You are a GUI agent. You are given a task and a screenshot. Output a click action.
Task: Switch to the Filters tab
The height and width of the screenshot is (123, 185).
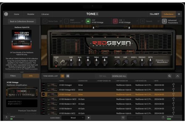(13, 76)
